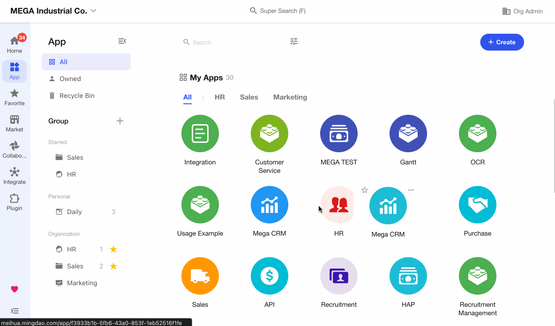Open the Market section in sidebar
This screenshot has width=555, height=326.
(14, 124)
